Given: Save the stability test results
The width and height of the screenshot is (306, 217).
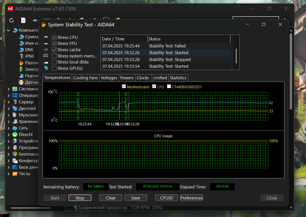Looking at the screenshot, I should coord(135,198).
